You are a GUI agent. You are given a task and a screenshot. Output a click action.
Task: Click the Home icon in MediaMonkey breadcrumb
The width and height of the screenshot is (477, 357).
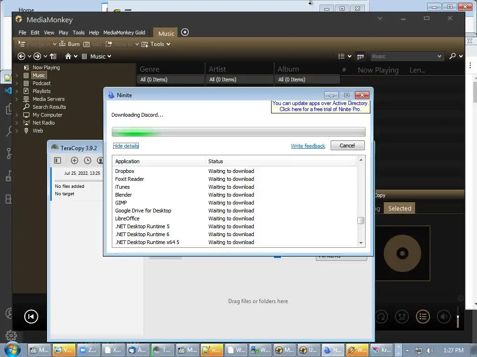(x=68, y=56)
